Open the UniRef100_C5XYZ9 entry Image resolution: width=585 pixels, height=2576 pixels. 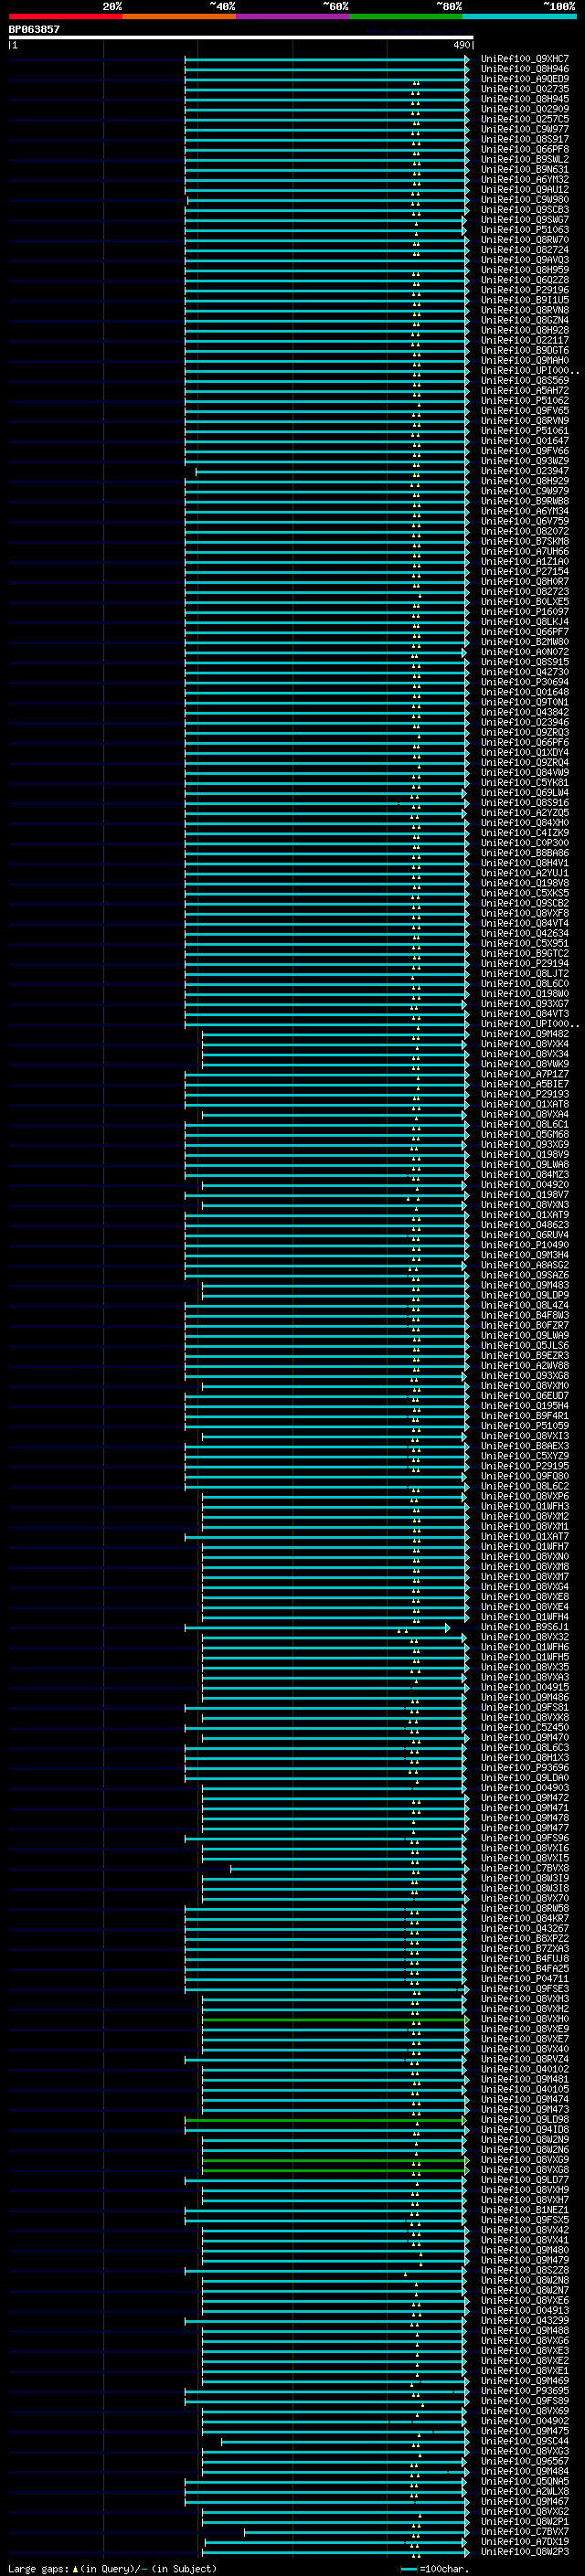[524, 1456]
